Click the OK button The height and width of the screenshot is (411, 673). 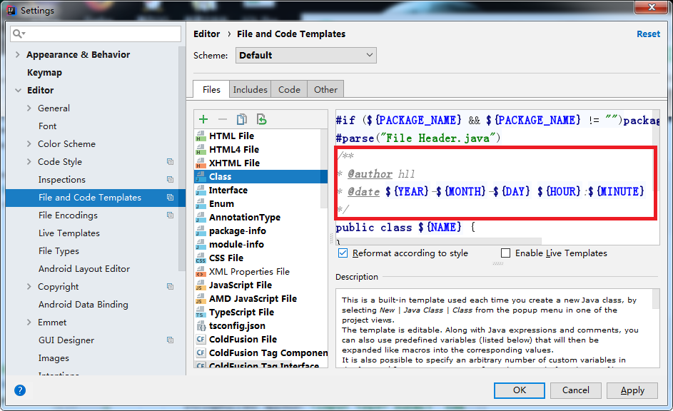[520, 390]
